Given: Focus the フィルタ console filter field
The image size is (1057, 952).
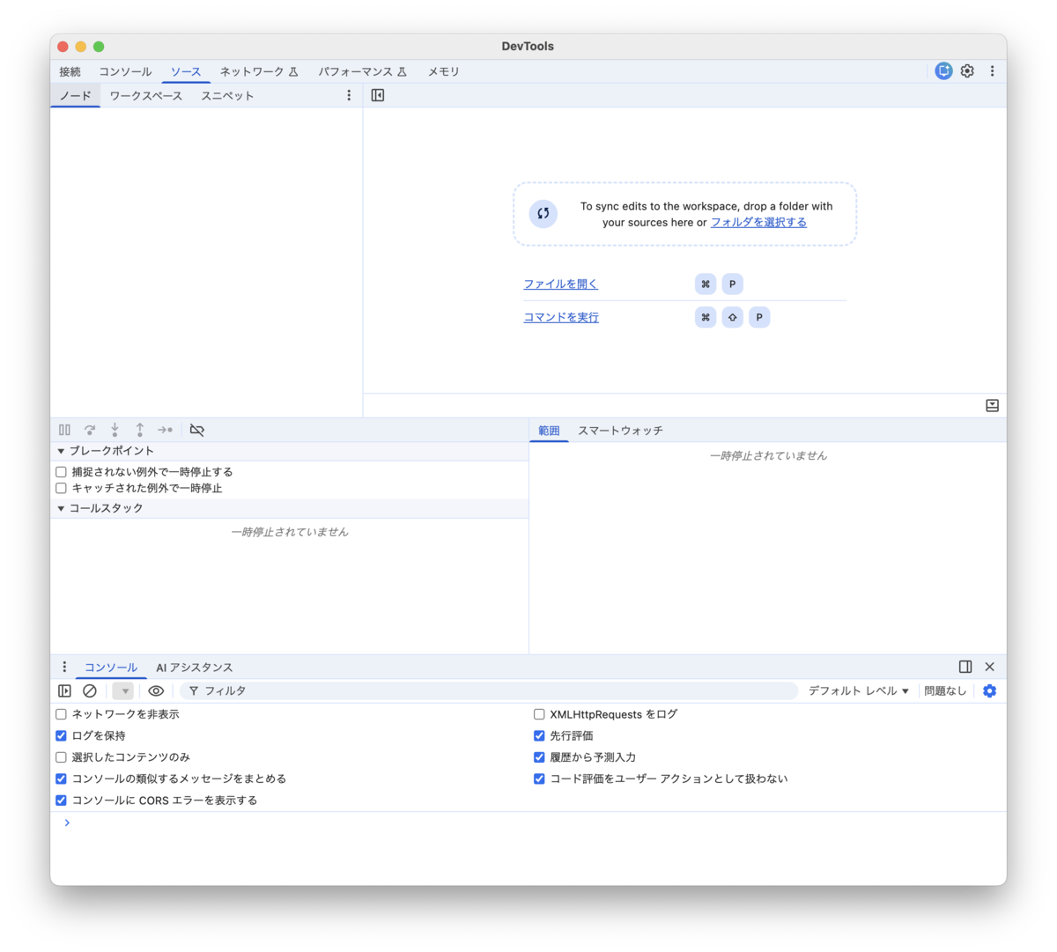Looking at the screenshot, I should pyautogui.click(x=489, y=691).
